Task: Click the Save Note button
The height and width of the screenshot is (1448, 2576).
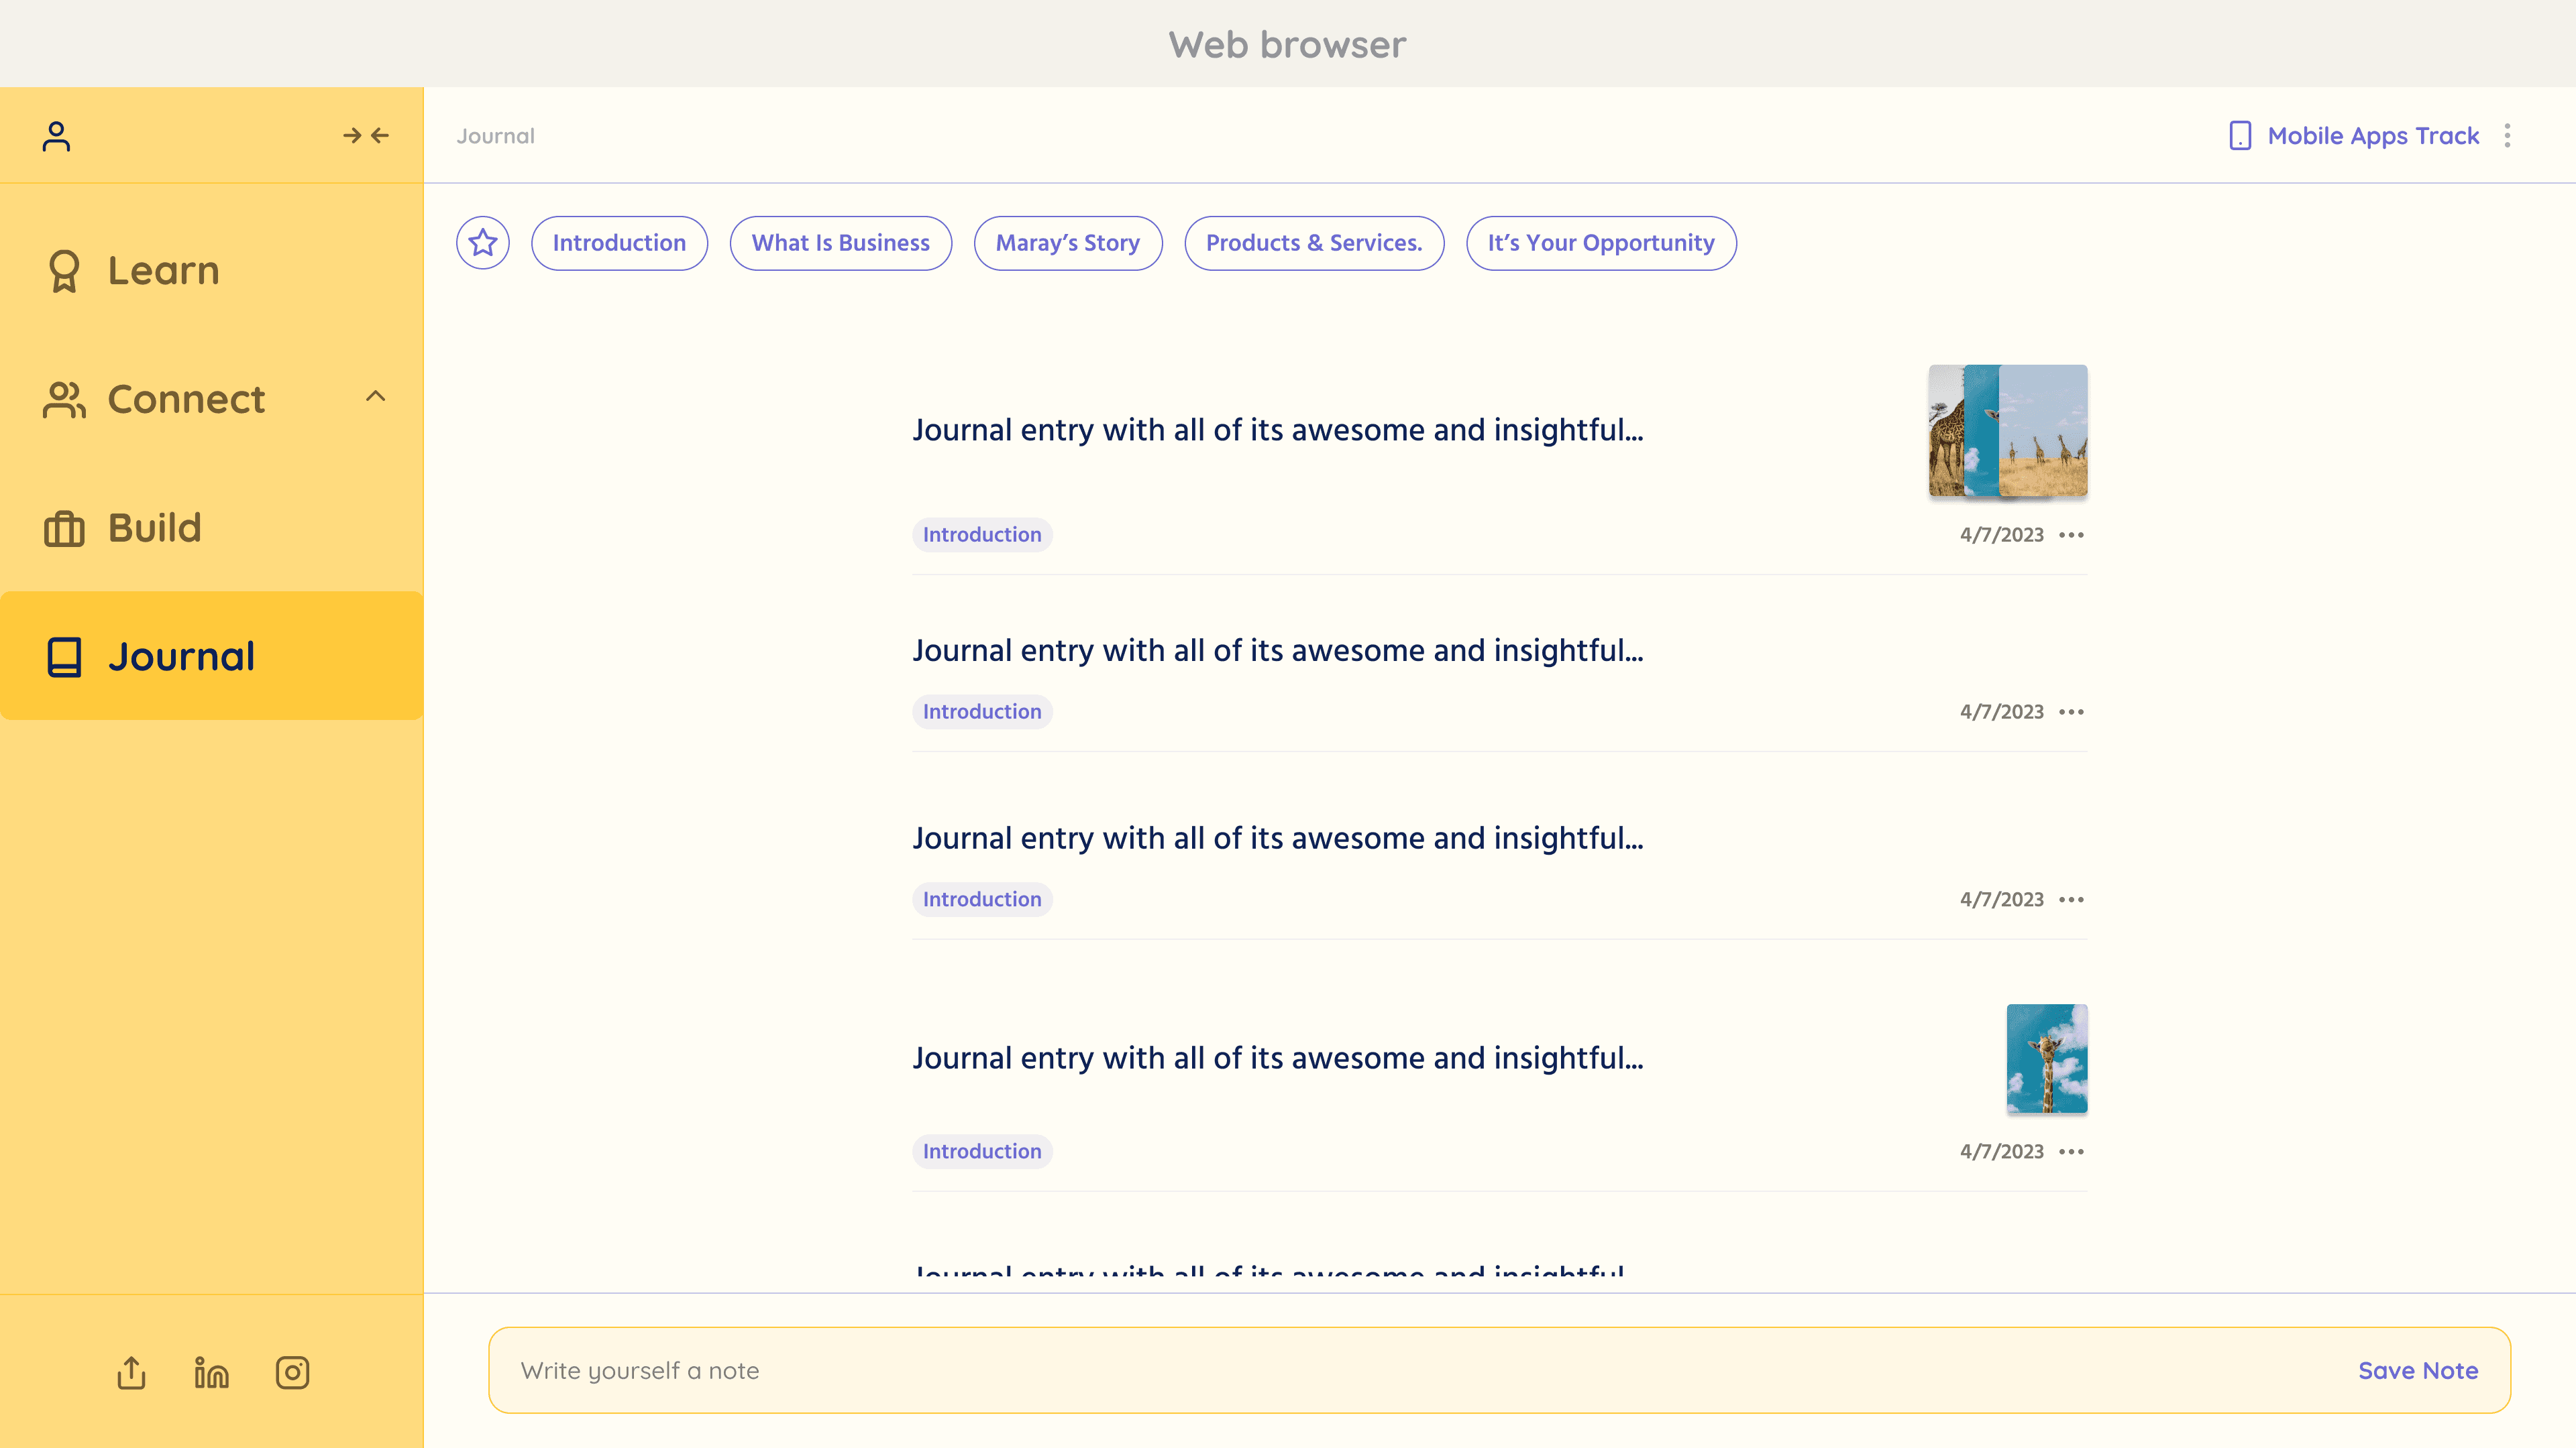Action: tap(2418, 1371)
